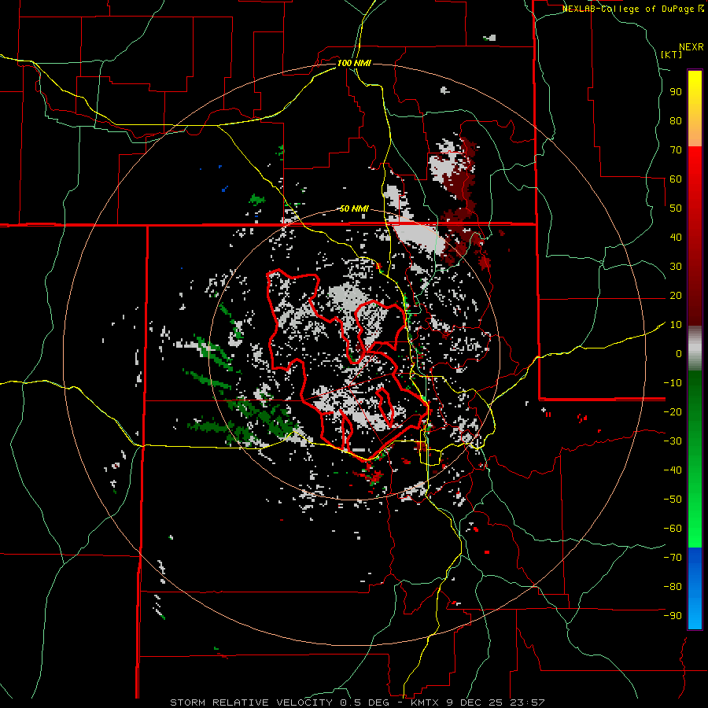Click the bright green segment of the color bar
Screen dimensions: 708x708
tap(695, 519)
